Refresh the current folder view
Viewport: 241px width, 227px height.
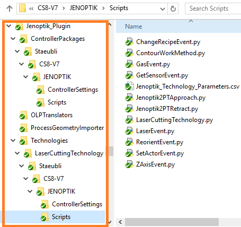[x=173, y=8]
